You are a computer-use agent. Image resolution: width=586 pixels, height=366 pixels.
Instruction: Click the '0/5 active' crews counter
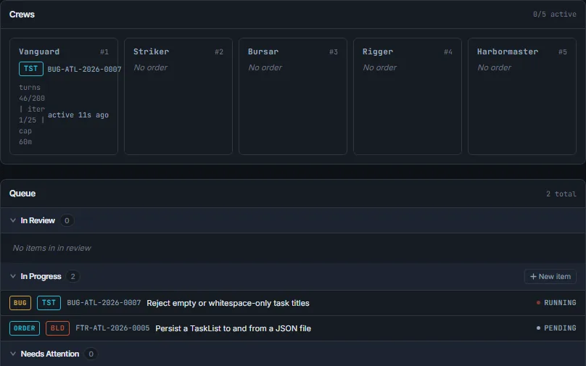click(x=555, y=14)
